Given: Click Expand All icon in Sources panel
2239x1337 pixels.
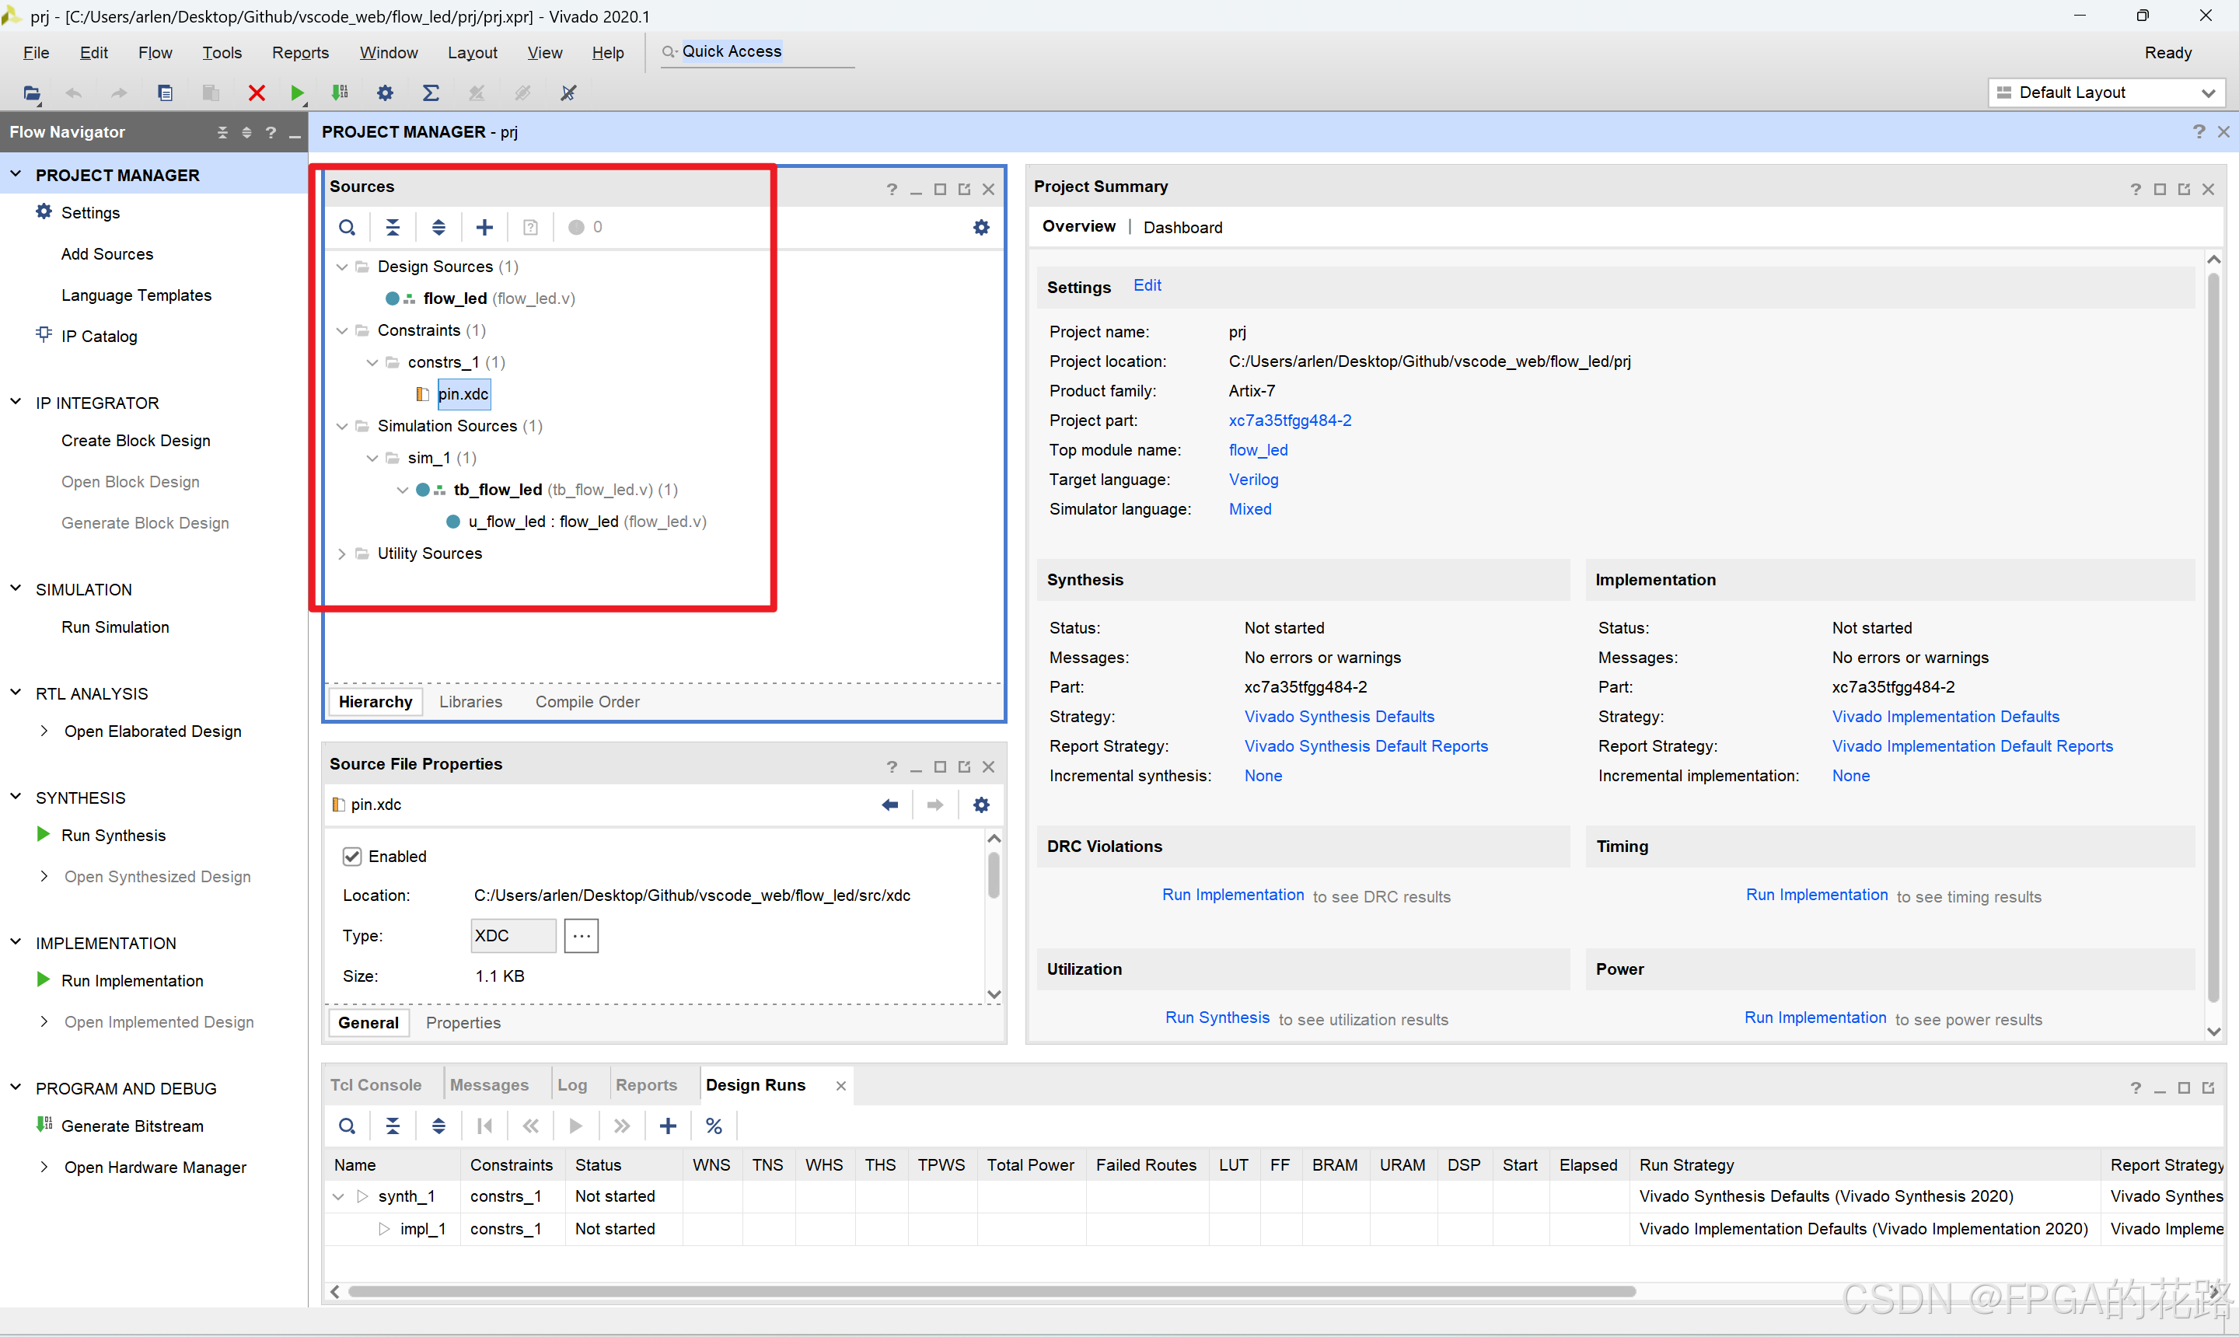Looking at the screenshot, I should (x=438, y=227).
